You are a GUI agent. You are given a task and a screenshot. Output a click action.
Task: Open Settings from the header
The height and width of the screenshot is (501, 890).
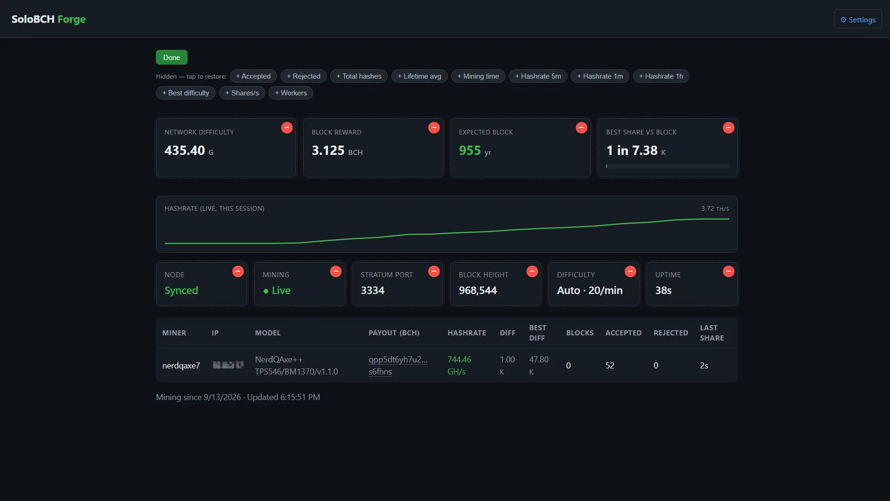point(858,19)
